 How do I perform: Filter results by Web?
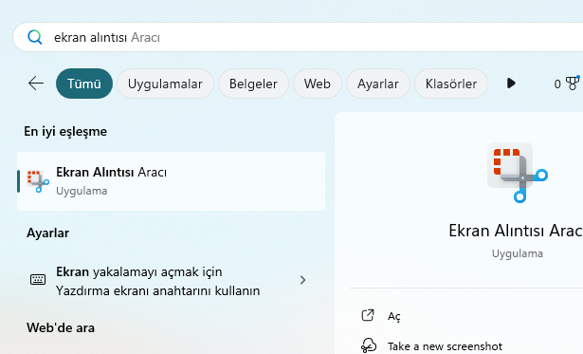point(318,84)
